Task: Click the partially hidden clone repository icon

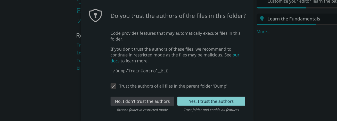Action: 79,21
